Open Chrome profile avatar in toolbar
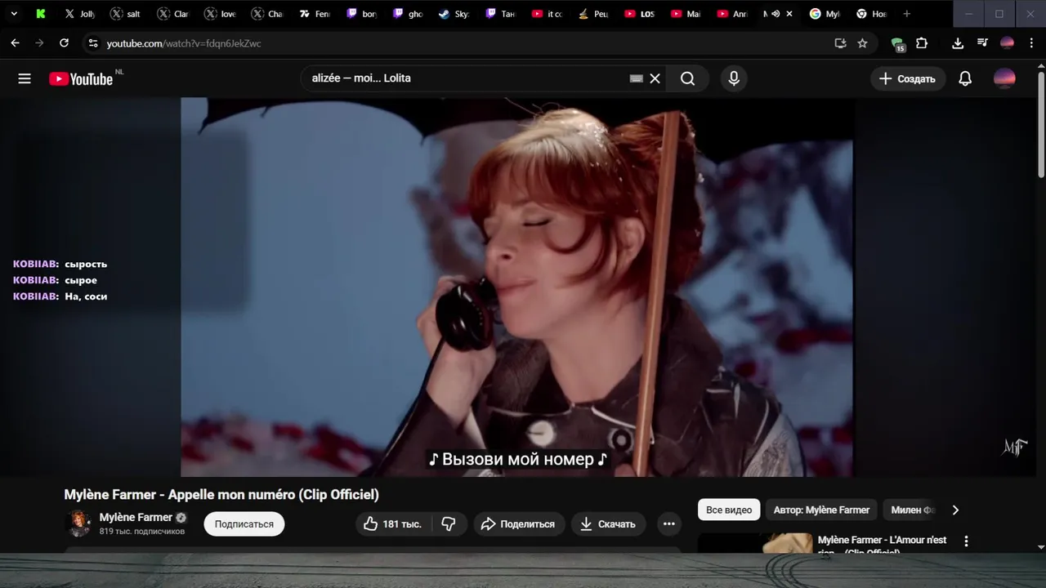This screenshot has width=1046, height=588. (1007, 43)
